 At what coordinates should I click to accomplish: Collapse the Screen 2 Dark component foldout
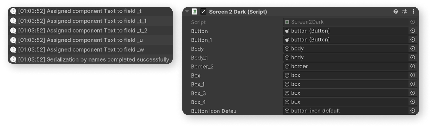click(x=187, y=12)
